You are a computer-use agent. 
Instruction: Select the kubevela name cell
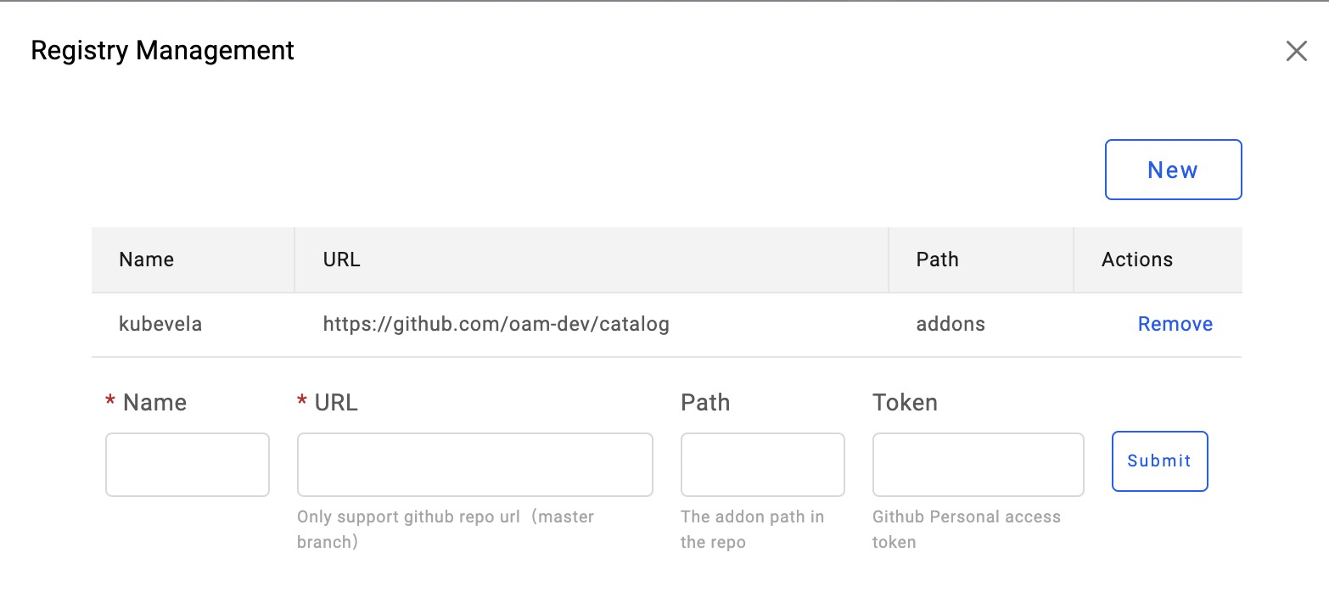pyautogui.click(x=160, y=324)
